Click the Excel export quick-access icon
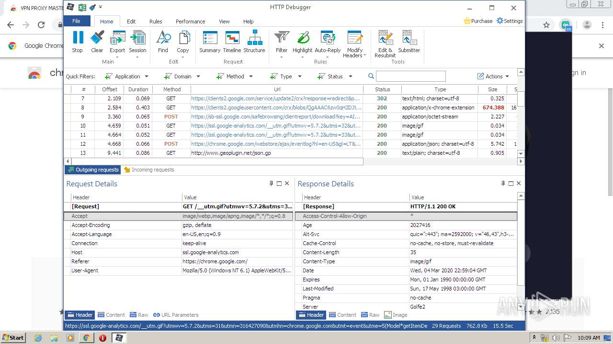Viewport: 613px width, 344px height. [82, 7]
